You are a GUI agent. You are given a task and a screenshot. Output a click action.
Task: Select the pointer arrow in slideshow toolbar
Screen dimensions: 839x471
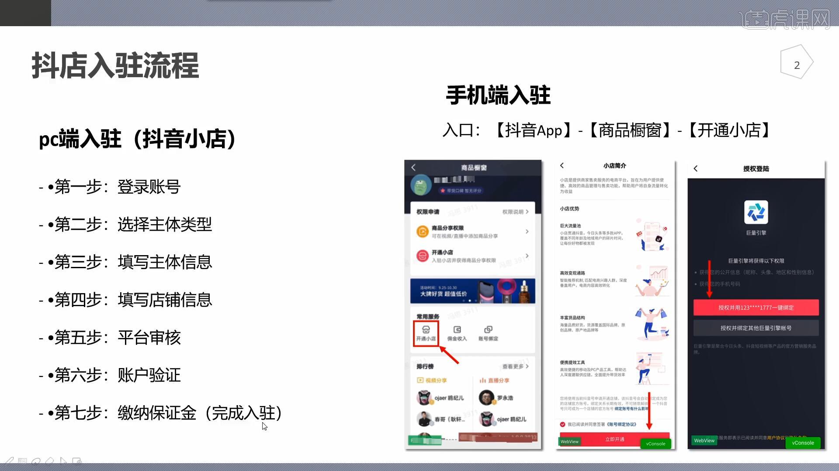[63, 461]
